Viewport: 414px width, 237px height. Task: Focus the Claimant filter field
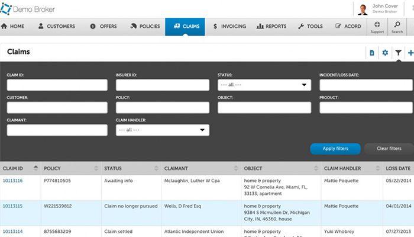pyautogui.click(x=57, y=130)
